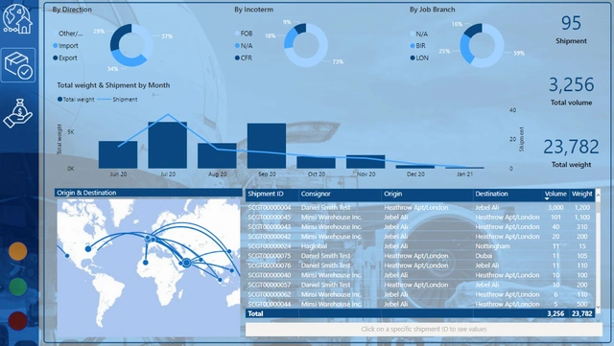Toggle the Export legend item
This screenshot has height=346, width=614.
(65, 58)
